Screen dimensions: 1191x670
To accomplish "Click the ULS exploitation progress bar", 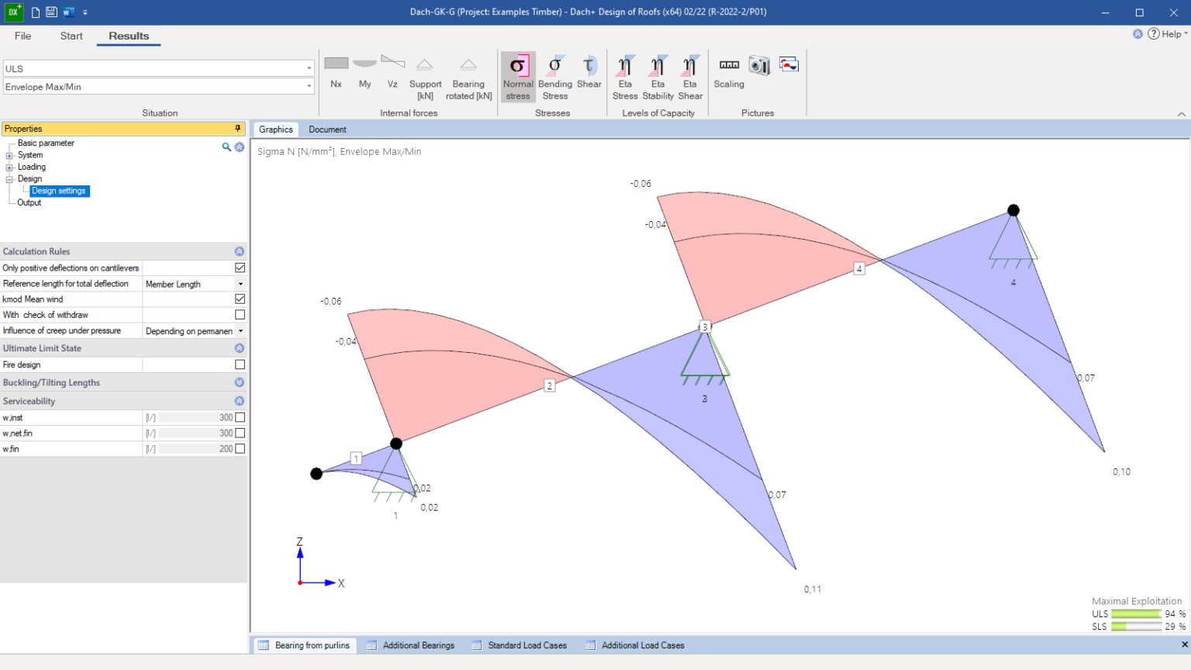I will (1136, 614).
